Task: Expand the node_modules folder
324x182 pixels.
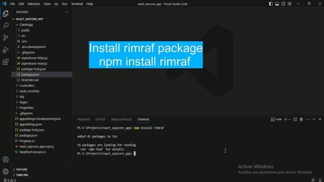Action: coord(42,91)
